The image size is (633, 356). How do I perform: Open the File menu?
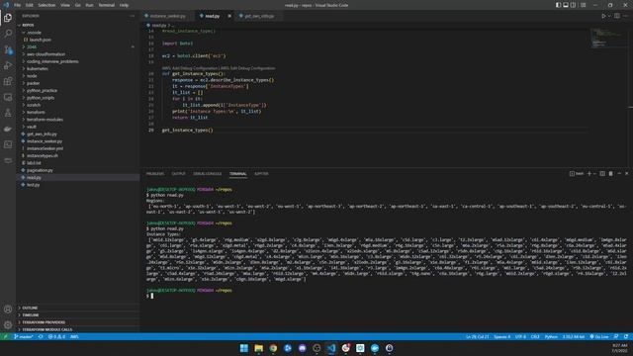tap(17, 5)
